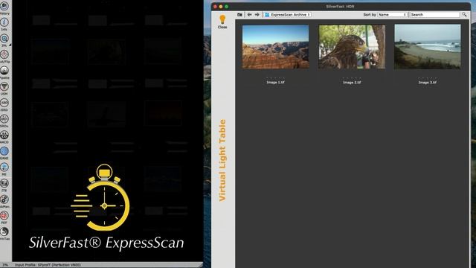Open the Info tool icon
Screen dimensions: 476x268
pyautogui.click(x=4, y=22)
